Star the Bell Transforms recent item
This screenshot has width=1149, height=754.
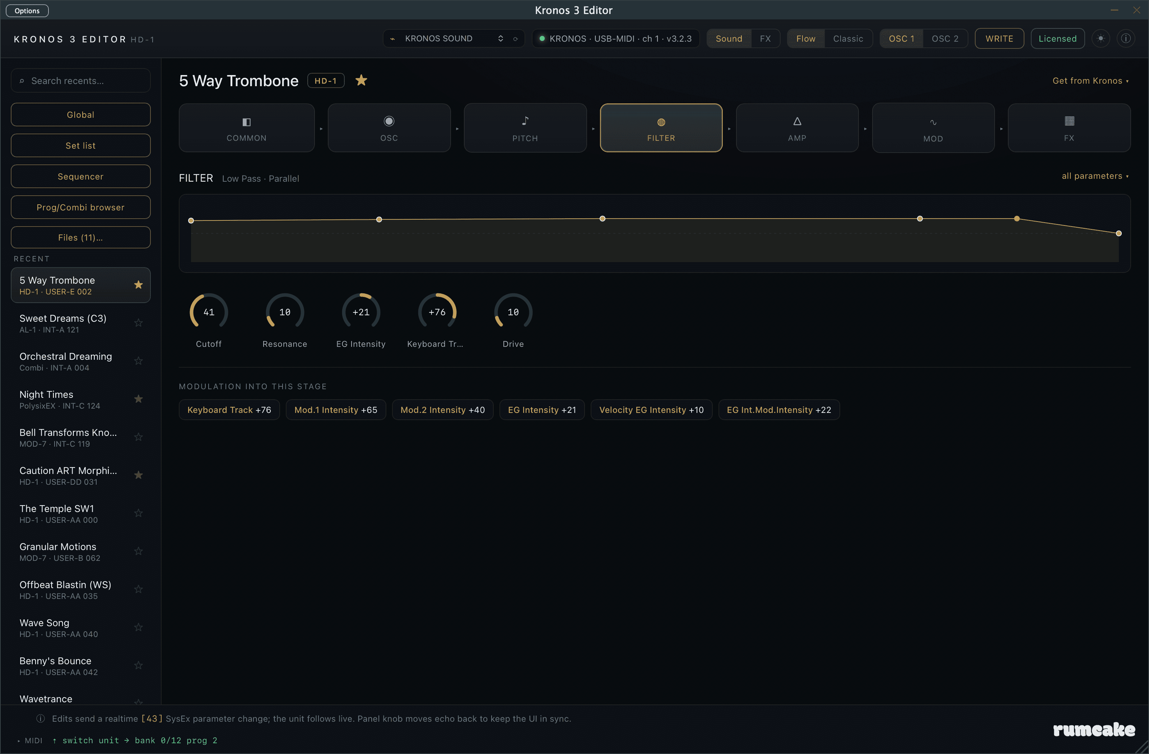pyautogui.click(x=139, y=437)
